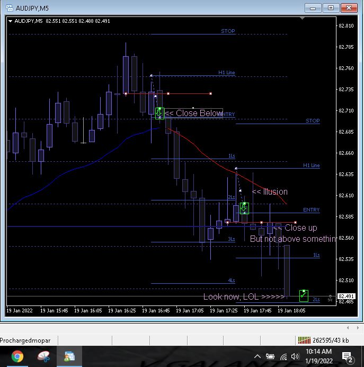
Task: Click the green checkmark icon near 2Ls
Action: tap(304, 296)
